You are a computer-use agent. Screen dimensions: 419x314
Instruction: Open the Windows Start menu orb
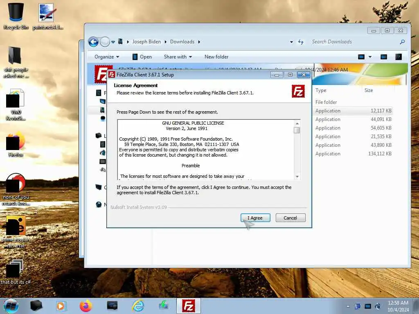pos(11,306)
